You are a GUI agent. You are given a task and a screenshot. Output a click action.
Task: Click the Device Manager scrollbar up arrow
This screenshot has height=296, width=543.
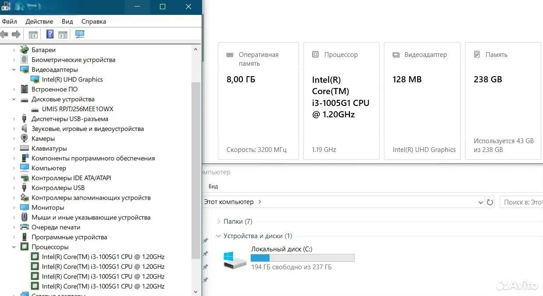coord(196,49)
